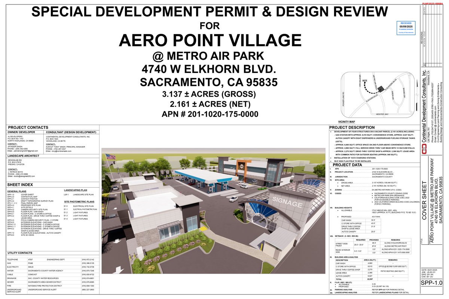Click the 3.137 ± ACRES (GROSS) line
The width and height of the screenshot is (449, 299).
pyautogui.click(x=210, y=93)
